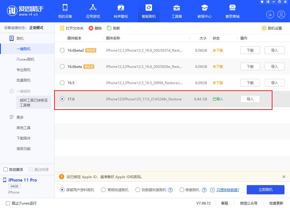Choose 常规快速刷机 flash mode
290x208 pixels.
(x=103, y=190)
